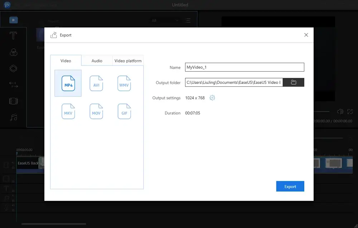Select the Text tool in the sidebar
The width and height of the screenshot is (358, 228).
(x=13, y=35)
